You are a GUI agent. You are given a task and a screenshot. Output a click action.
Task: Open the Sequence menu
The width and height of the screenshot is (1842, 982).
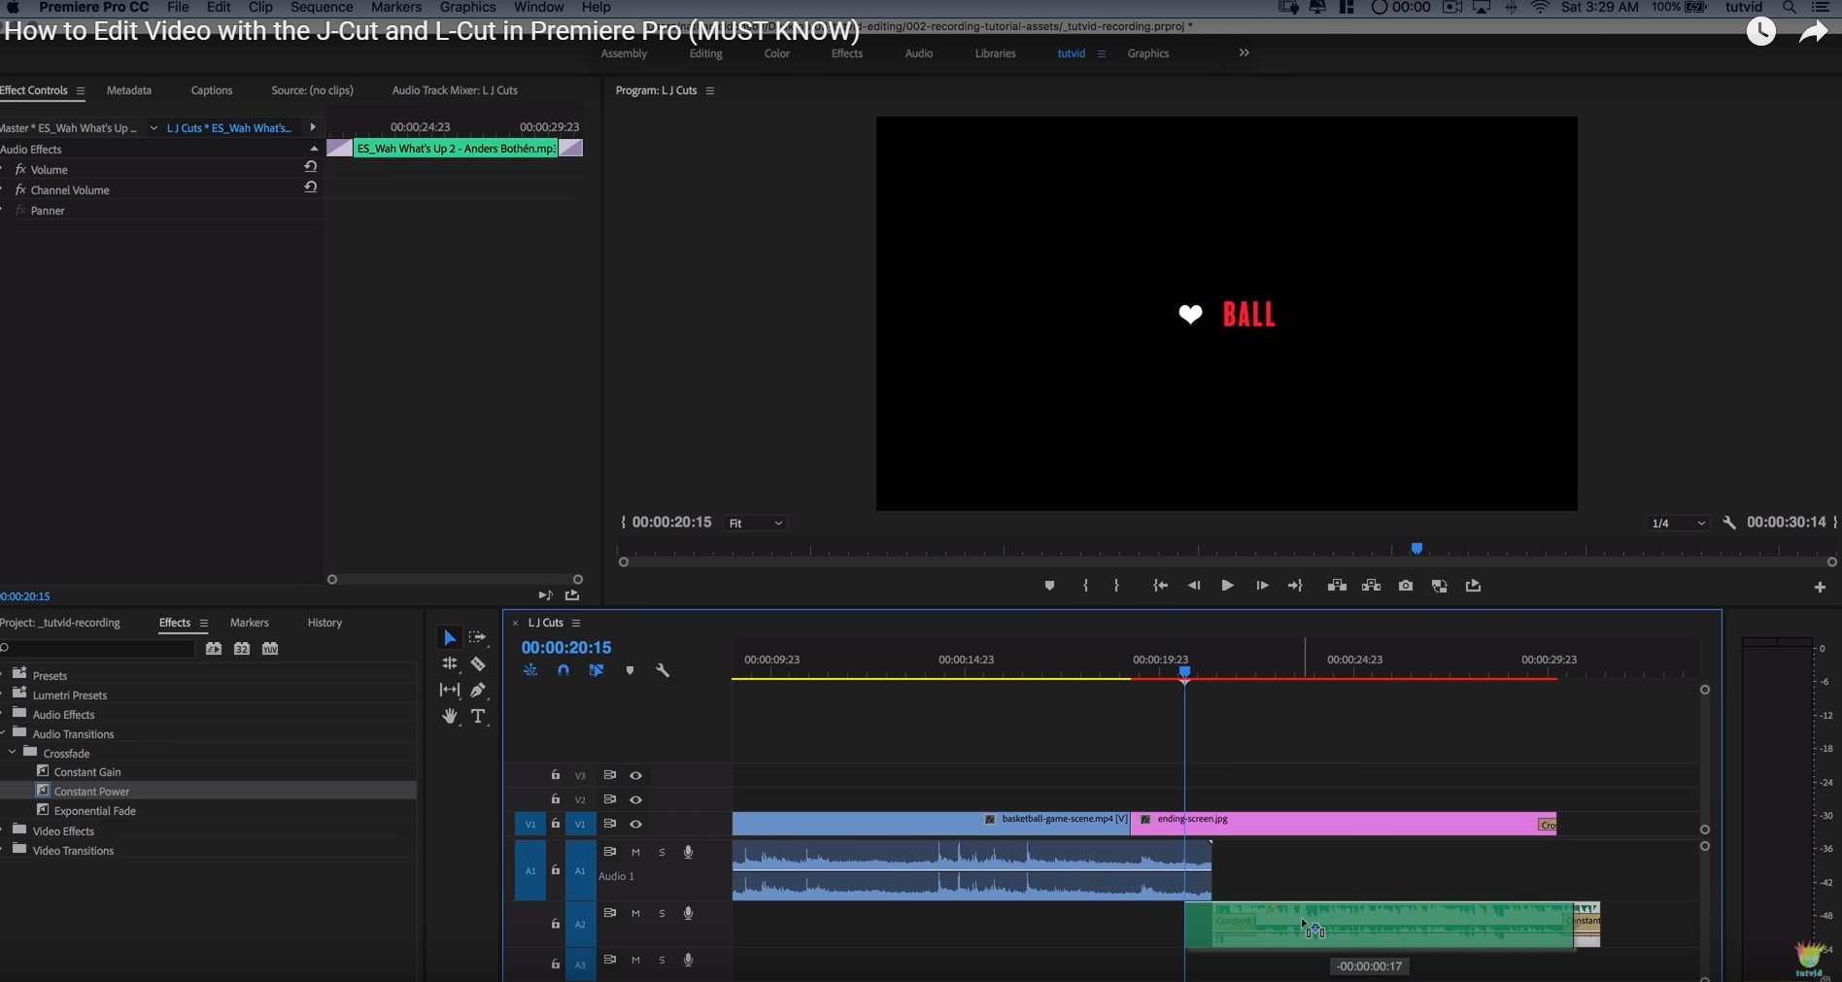(x=322, y=8)
